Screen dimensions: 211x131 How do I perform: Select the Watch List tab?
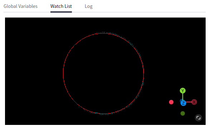click(61, 6)
